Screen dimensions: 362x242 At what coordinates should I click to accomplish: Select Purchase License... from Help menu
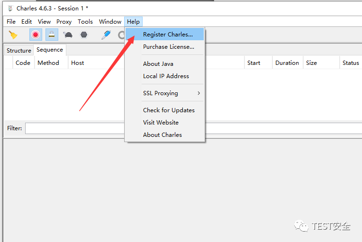(164, 47)
